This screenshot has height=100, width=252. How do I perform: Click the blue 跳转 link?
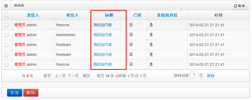[210, 76]
